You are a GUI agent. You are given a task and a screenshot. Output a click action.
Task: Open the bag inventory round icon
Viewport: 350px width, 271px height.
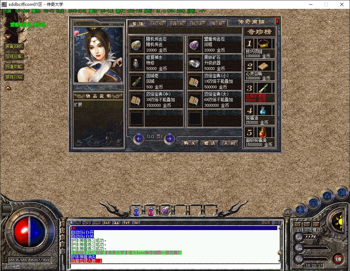pos(313,203)
